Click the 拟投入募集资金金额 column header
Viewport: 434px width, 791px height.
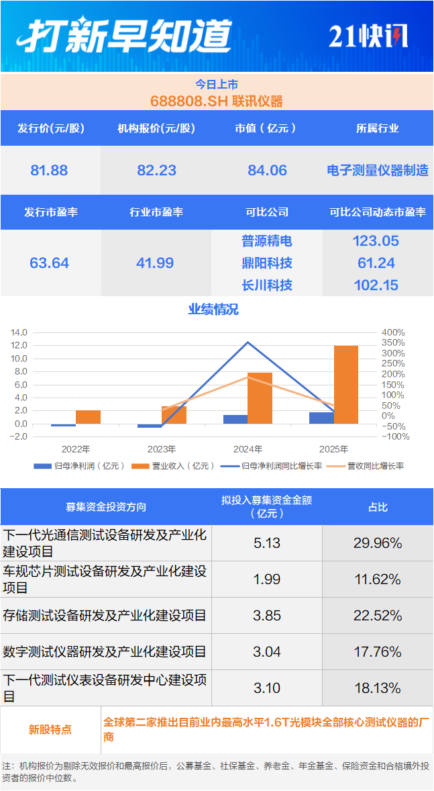point(267,507)
